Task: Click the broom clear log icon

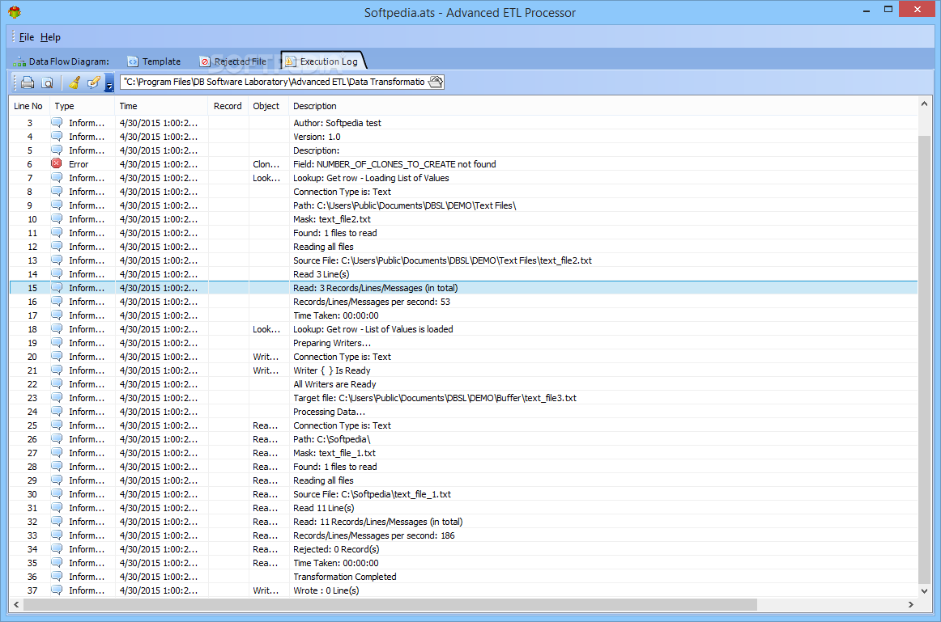Action: coord(75,83)
